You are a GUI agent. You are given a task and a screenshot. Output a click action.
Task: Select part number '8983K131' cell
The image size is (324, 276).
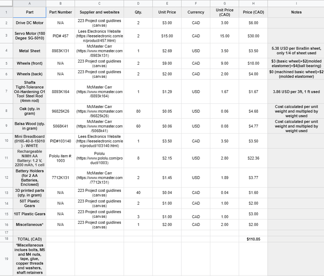61,51
